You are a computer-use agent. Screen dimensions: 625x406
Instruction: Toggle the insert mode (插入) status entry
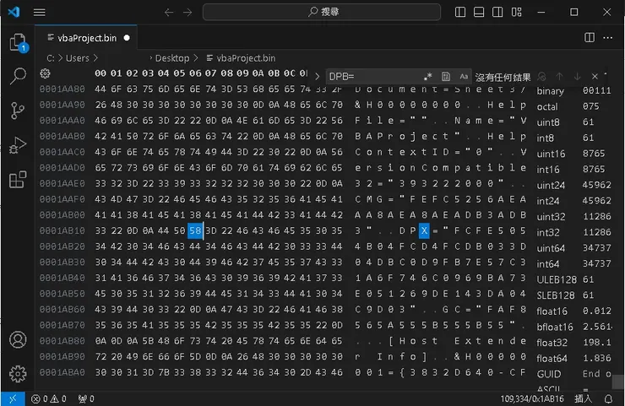point(583,399)
